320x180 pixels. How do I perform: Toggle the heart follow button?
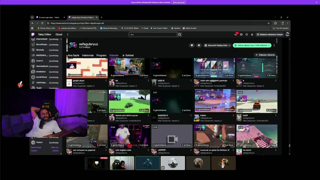click(192, 45)
